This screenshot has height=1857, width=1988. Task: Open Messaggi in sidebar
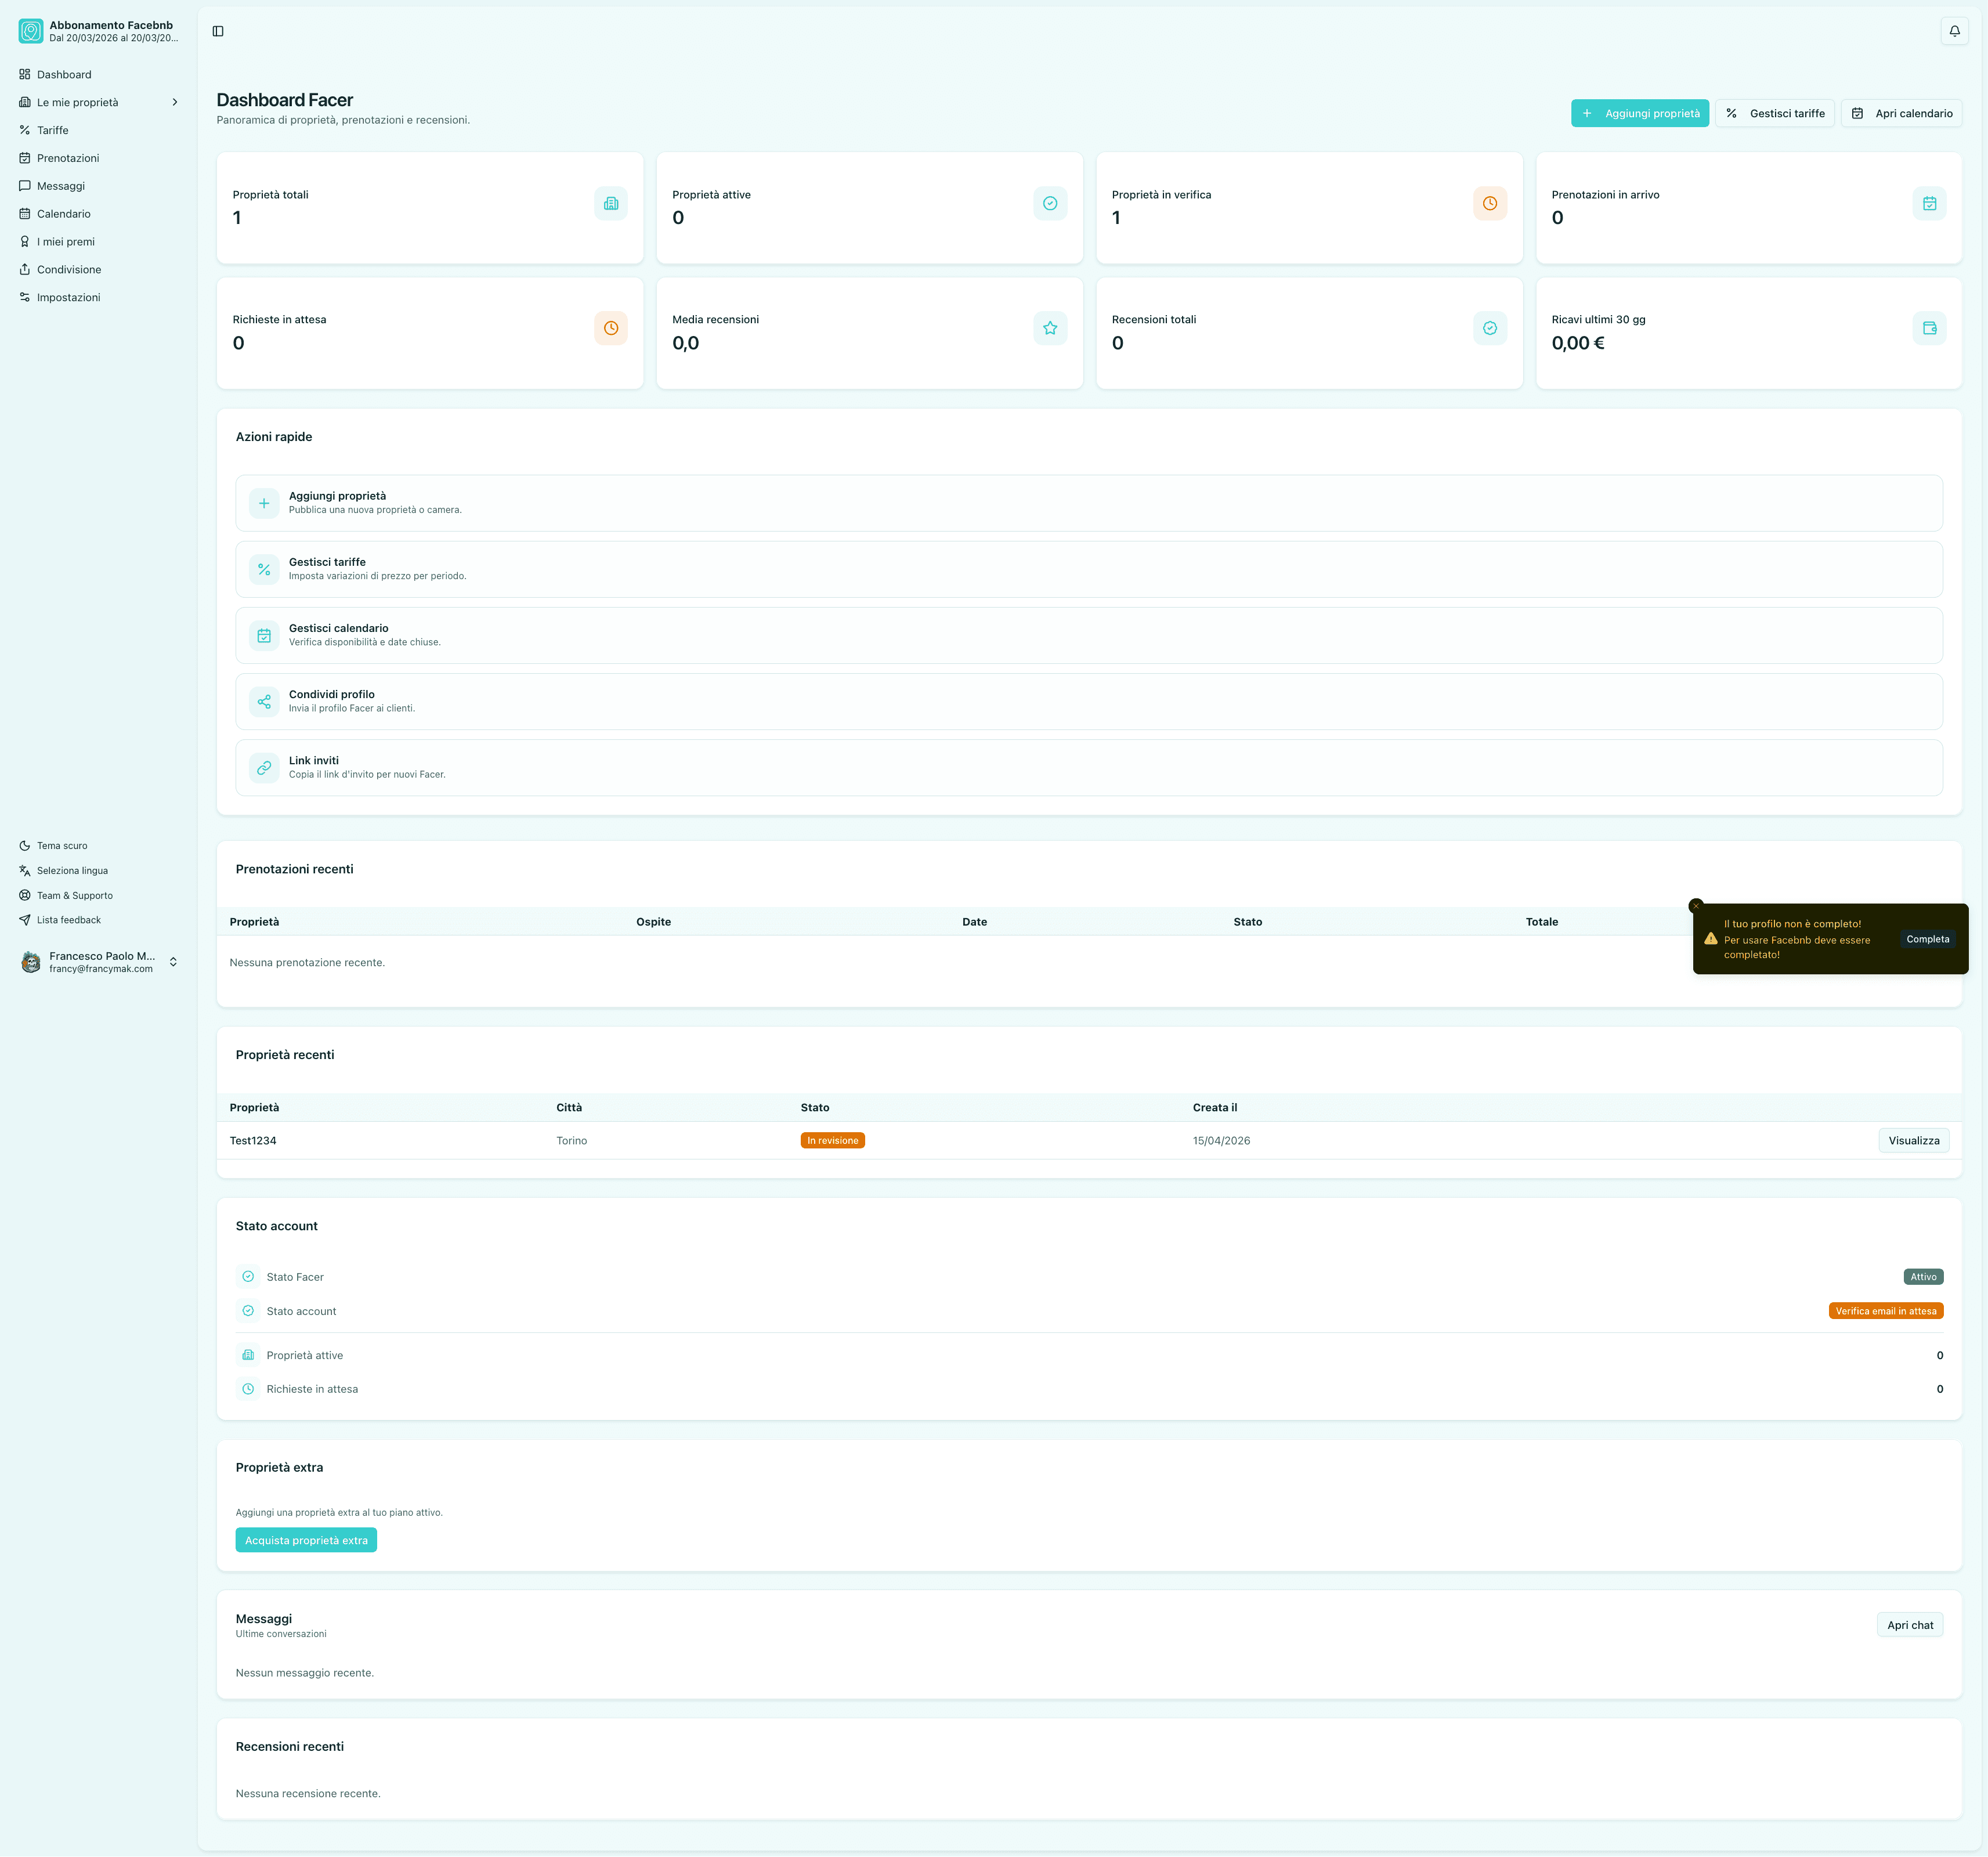point(98,186)
